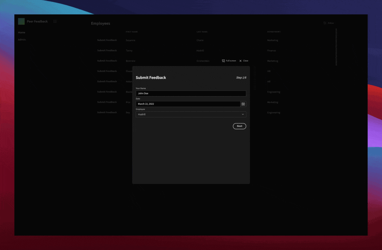
Task: Submit Feedback for Berenza Grishechkin
Action: (x=107, y=61)
